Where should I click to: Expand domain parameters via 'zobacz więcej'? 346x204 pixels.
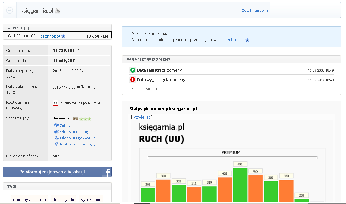tap(144, 88)
